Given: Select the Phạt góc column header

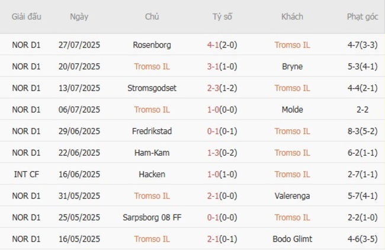Looking at the screenshot, I should coord(363,17).
